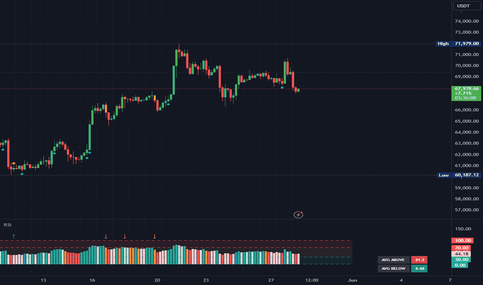Image resolution: width=483 pixels, height=285 pixels.
Task: Click the AVG BELOW 8.68 value cell
Action: coord(419,268)
